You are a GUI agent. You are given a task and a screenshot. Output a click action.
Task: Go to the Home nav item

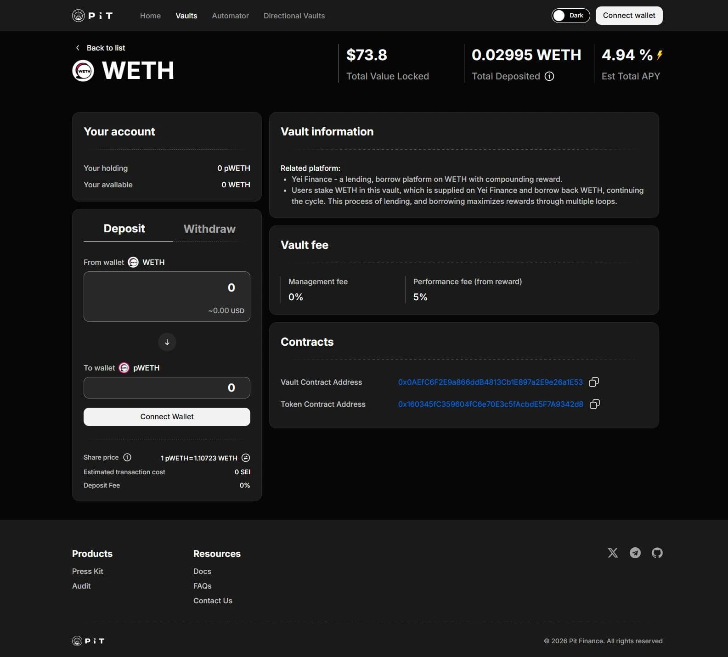(150, 16)
